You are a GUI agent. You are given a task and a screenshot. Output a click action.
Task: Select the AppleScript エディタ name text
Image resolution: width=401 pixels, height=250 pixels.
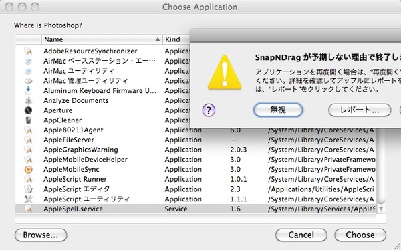pos(76,189)
